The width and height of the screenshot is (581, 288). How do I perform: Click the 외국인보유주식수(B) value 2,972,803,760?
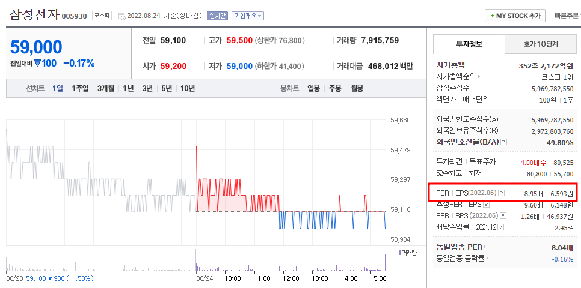tap(552, 131)
